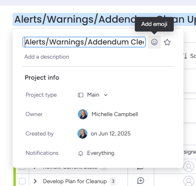Open the Project type Main dropdown
Screen dimensions: 196x186
93,95
